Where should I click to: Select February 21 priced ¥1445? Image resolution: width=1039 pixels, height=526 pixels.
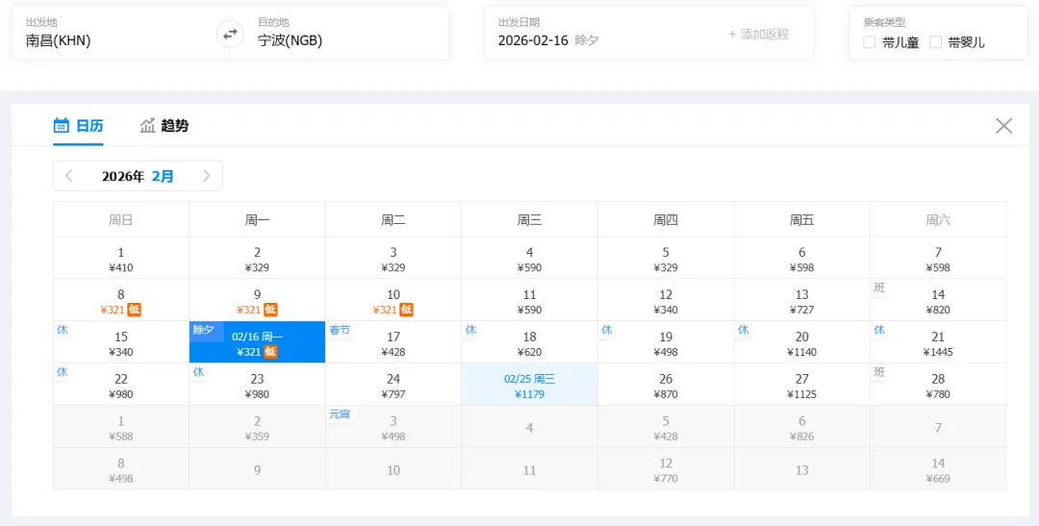[938, 341]
